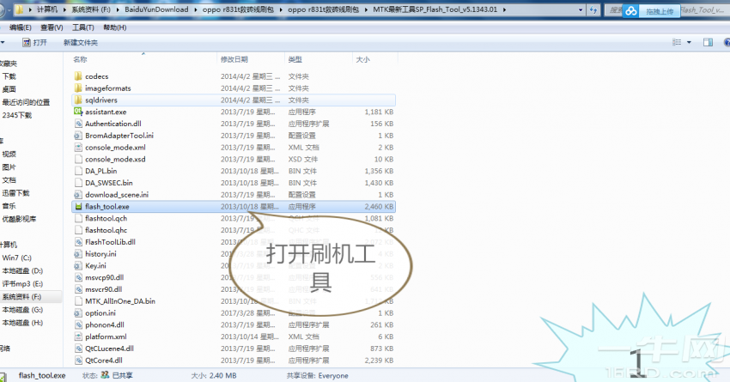Open the 工具(T) menu
Screen dimensions: 730x382
click(83, 27)
